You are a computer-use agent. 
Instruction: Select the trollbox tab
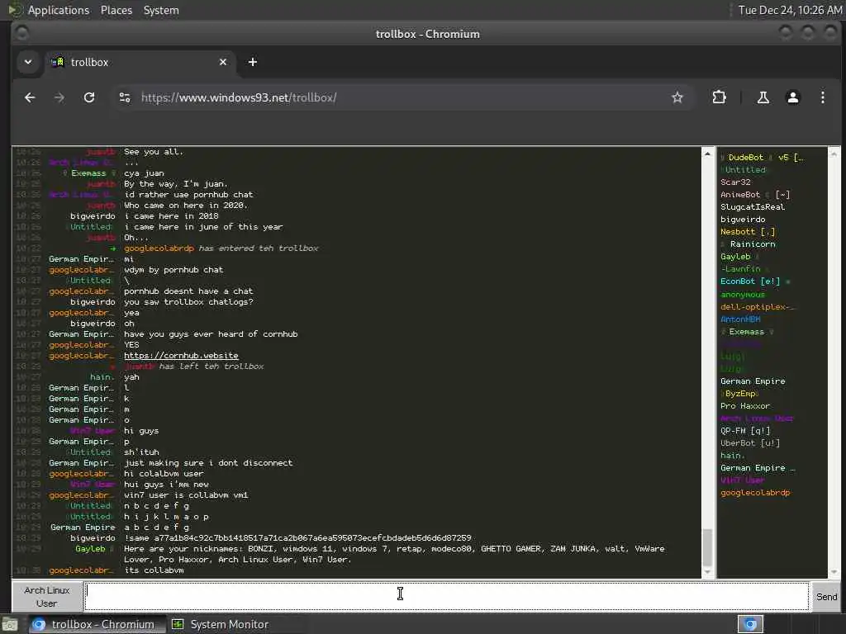point(140,62)
